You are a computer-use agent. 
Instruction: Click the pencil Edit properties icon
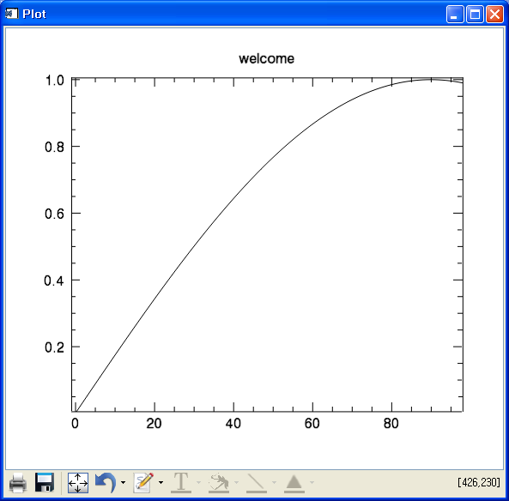[x=143, y=482]
